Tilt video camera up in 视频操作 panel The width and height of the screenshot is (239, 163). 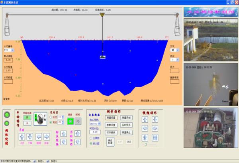145,120
